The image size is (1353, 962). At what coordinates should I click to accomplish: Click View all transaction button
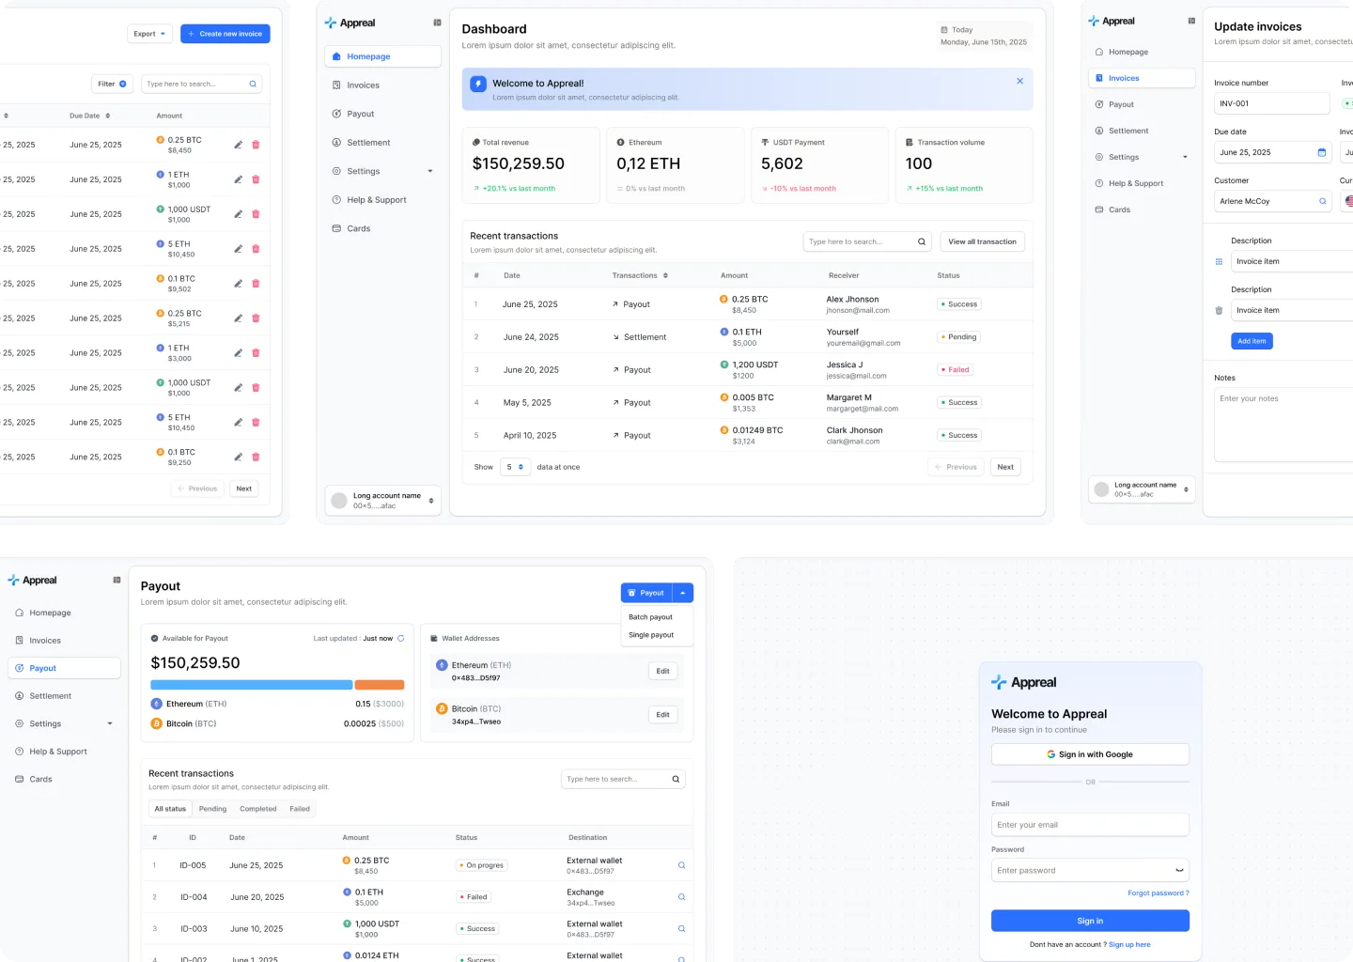(982, 241)
